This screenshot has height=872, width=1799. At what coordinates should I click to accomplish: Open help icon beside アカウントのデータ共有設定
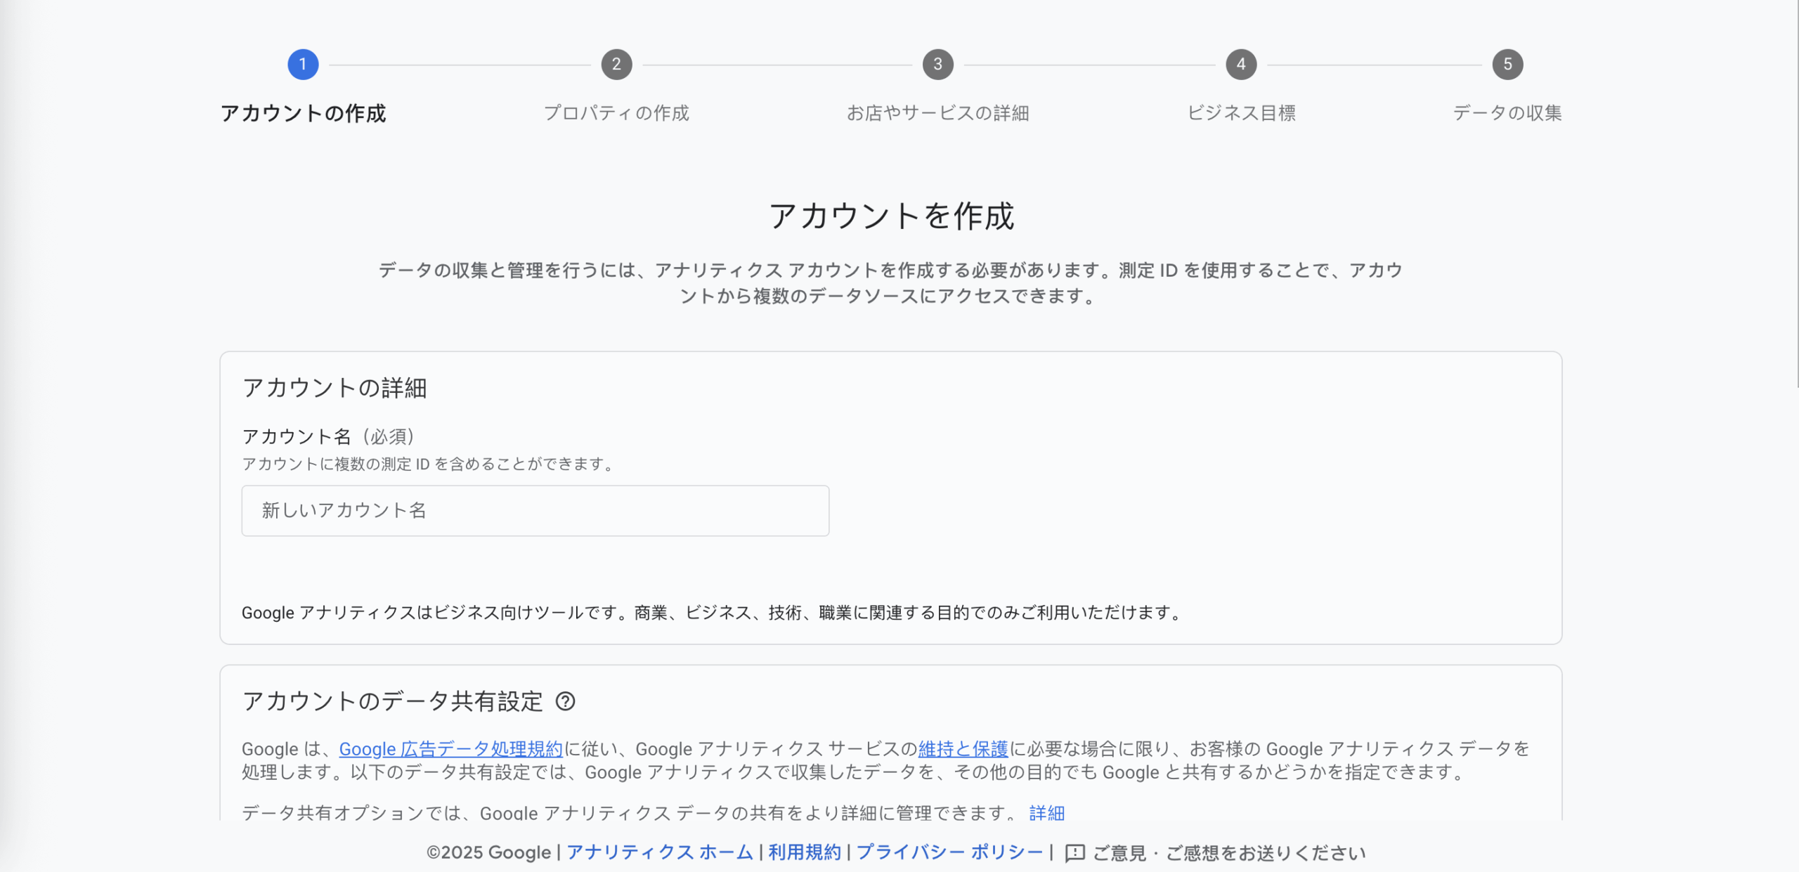coord(565,701)
